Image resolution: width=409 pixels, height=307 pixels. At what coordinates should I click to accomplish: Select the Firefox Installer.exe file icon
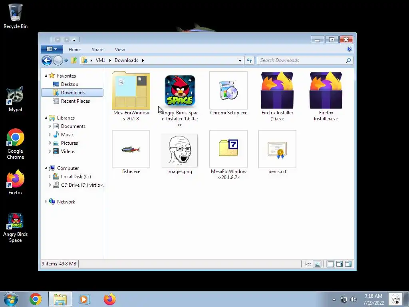tap(326, 90)
